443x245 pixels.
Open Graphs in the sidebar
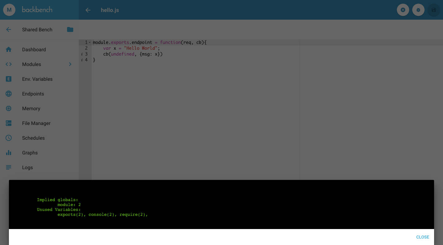(30, 153)
